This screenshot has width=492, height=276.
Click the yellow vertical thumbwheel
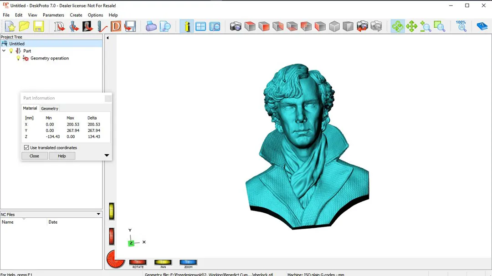click(x=112, y=211)
